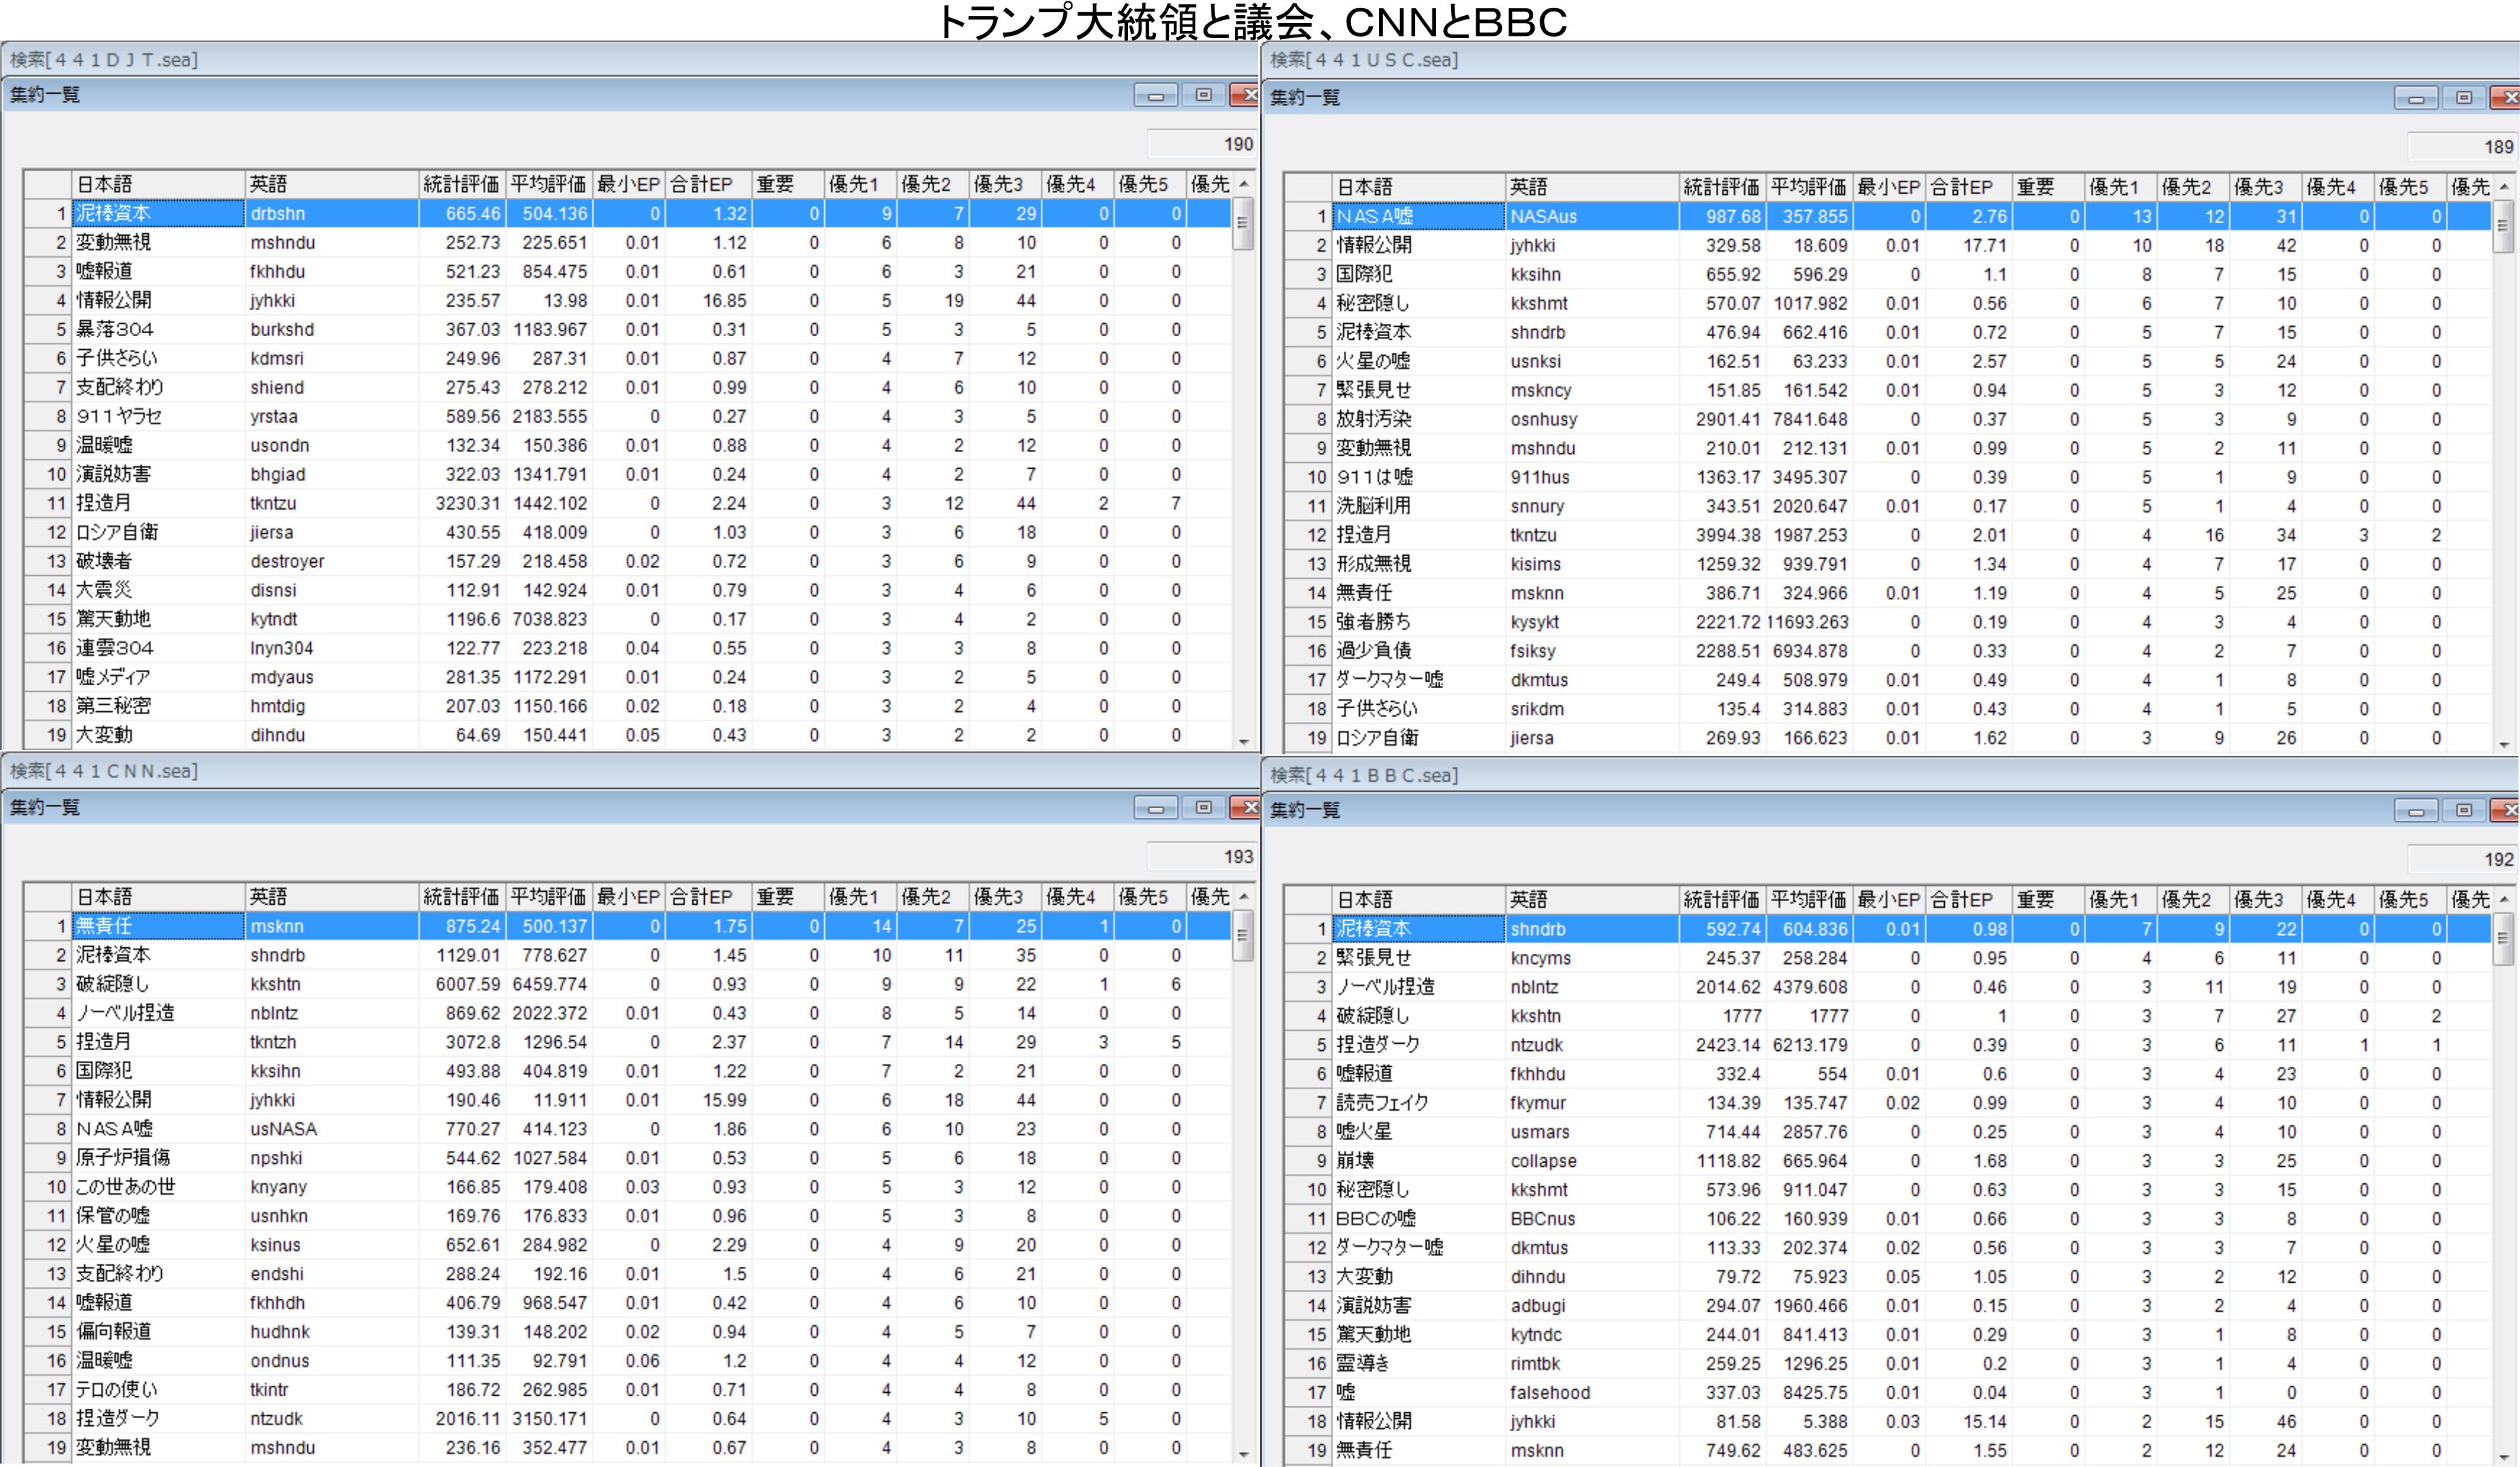The height and width of the screenshot is (1467, 2520).
Task: Select 情報公開 row in USC table
Action: pyautogui.click(x=1374, y=245)
